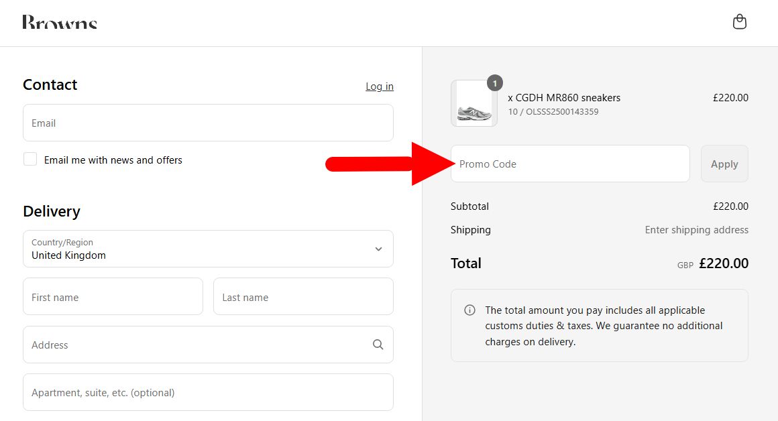Click the magnifier icon in Address field
The image size is (778, 421).
(x=378, y=345)
